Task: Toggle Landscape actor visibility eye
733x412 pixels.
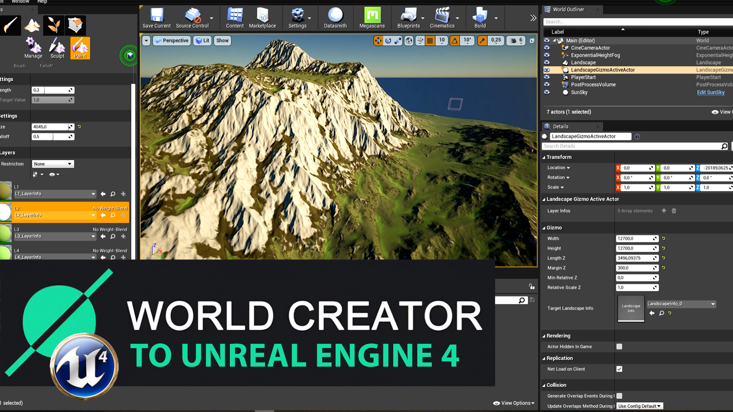Action: coord(547,63)
